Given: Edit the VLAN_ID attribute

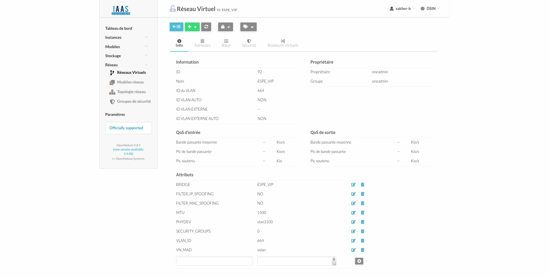Looking at the screenshot, I should point(353,241).
